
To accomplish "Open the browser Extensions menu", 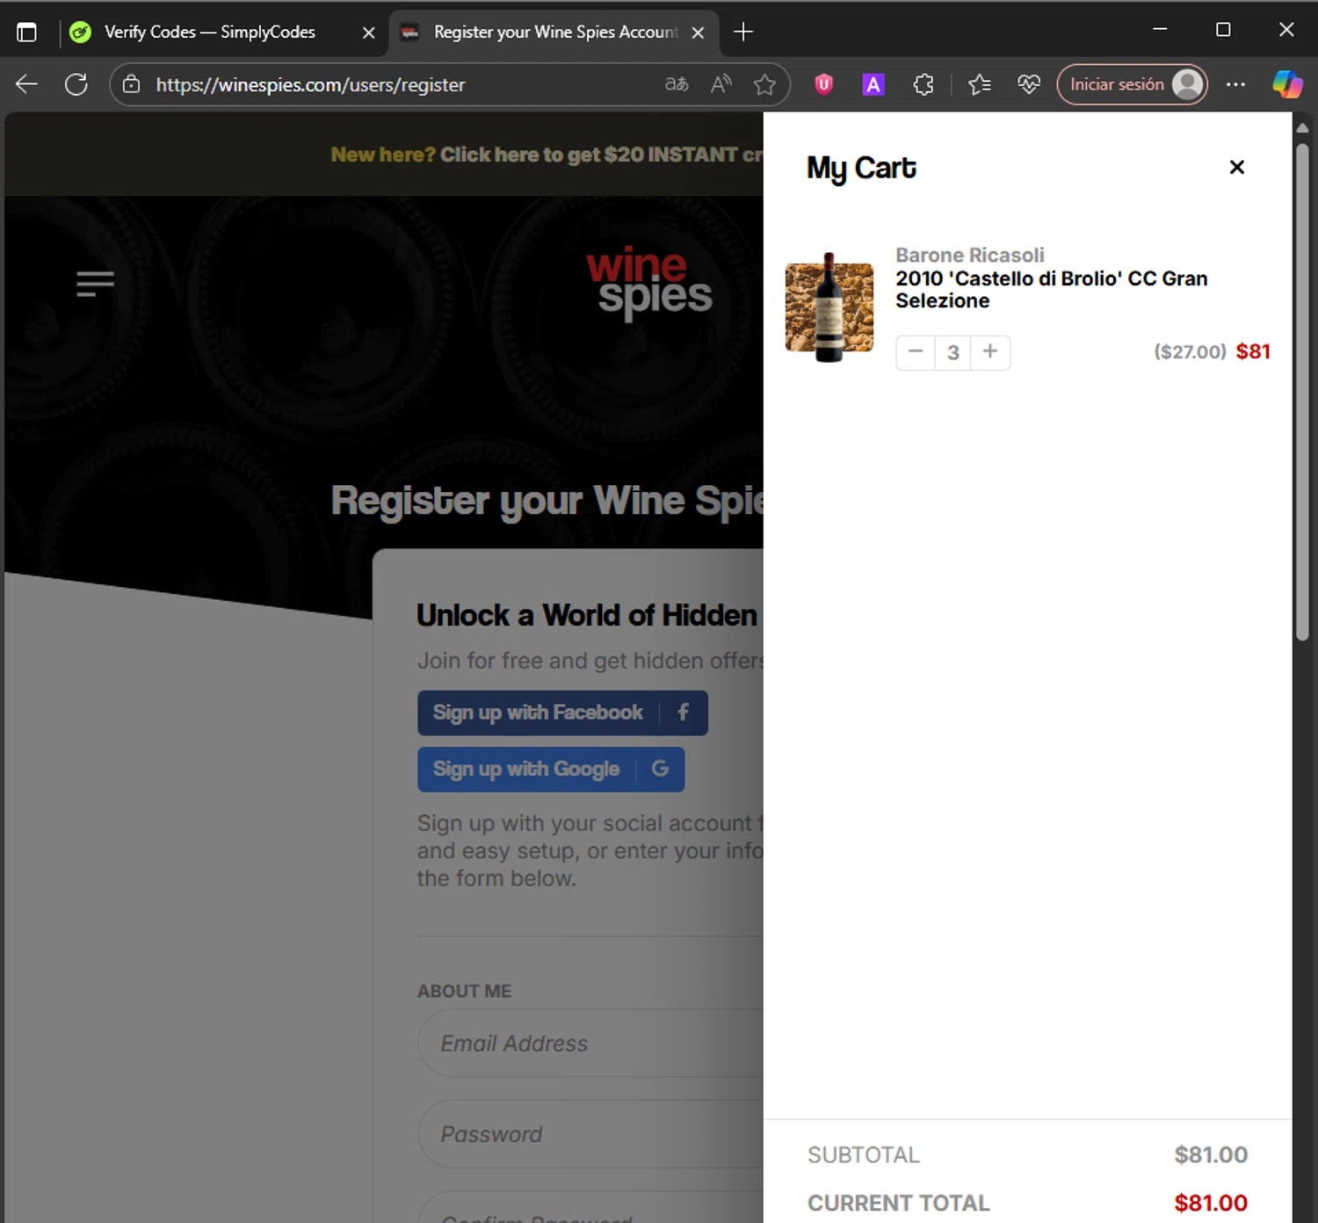I will [923, 84].
